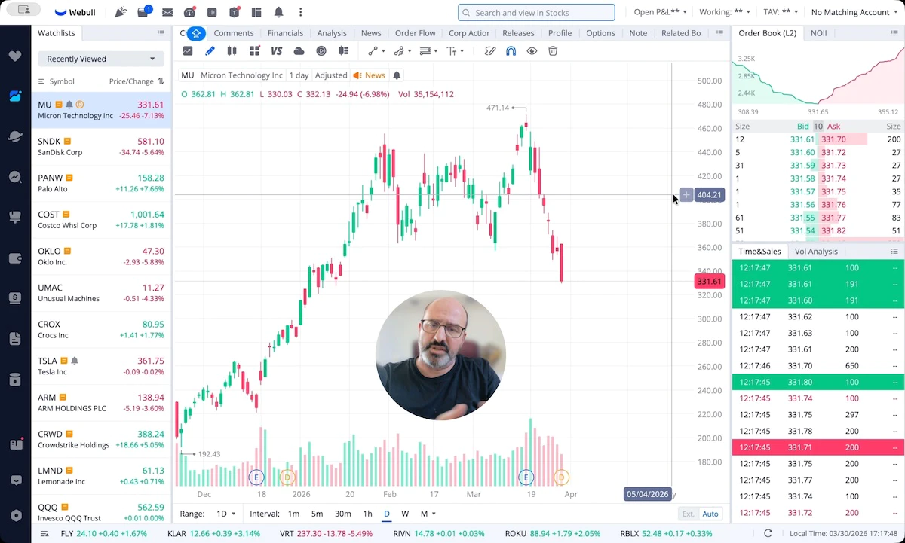
Task: Select the PANW Palo Alto watchlist row
Action: pyautogui.click(x=101, y=184)
